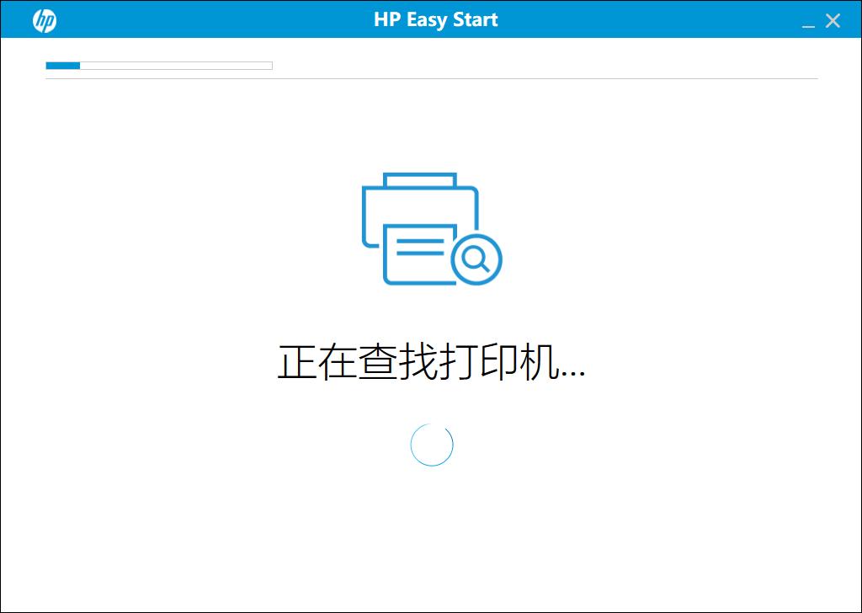
Task: Click the HP Easy Start title text
Action: point(435,19)
